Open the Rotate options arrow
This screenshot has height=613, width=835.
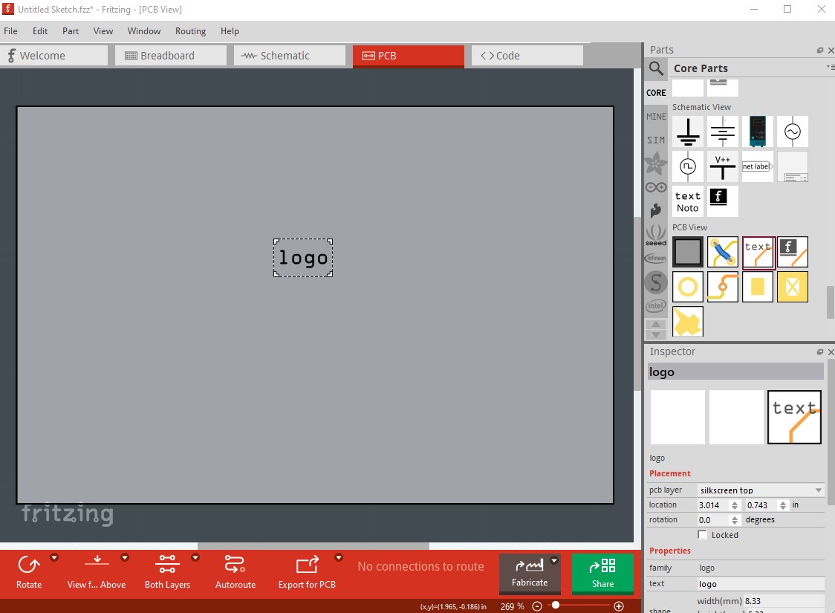54,557
